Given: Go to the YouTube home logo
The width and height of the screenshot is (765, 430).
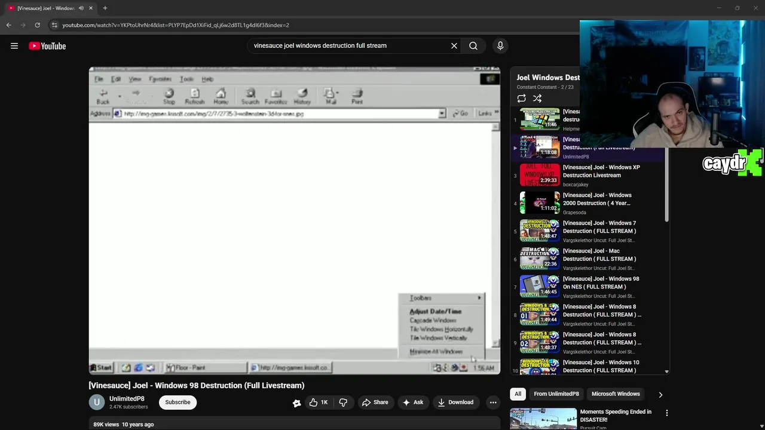Looking at the screenshot, I should coord(47,46).
